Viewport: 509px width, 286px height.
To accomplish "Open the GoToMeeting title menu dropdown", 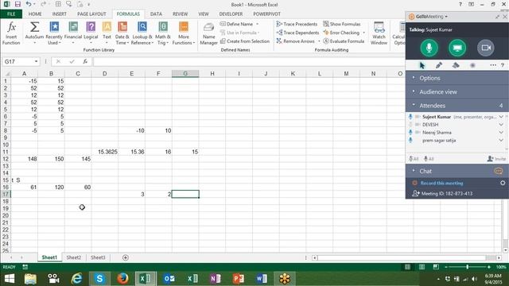I will tap(446, 16).
